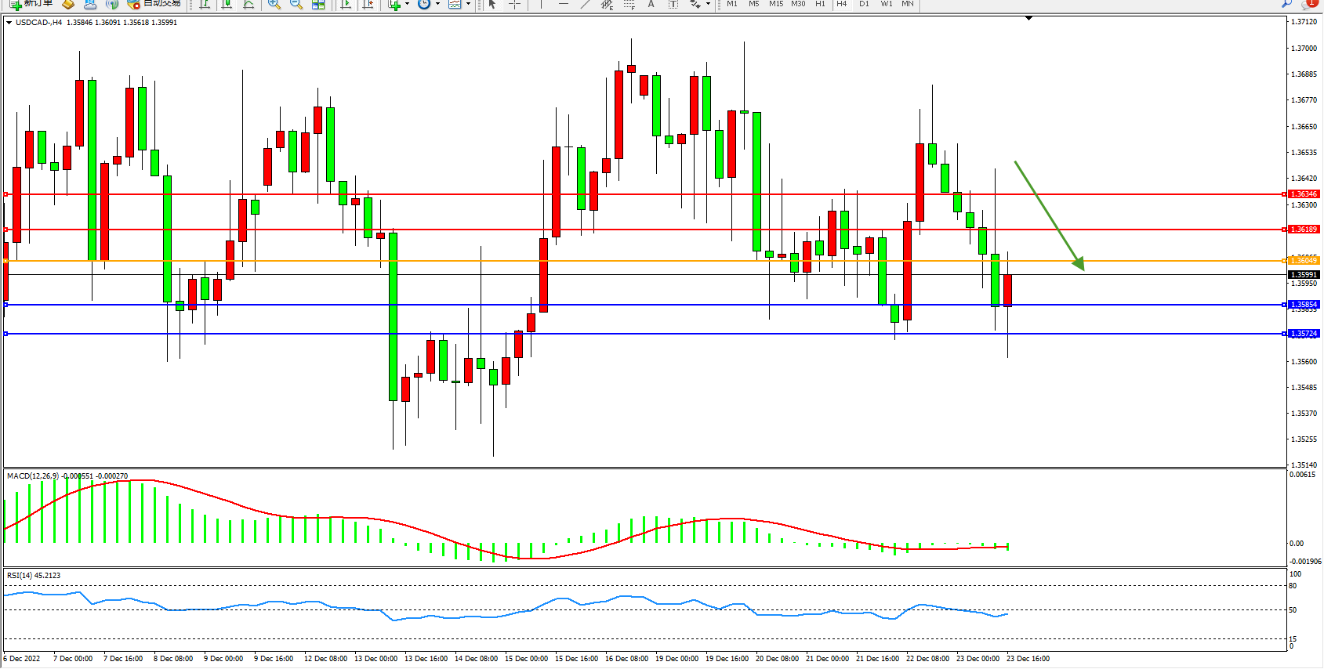The height and width of the screenshot is (669, 1324).
Task: Click the 1.36346 red level price label
Action: click(1304, 194)
